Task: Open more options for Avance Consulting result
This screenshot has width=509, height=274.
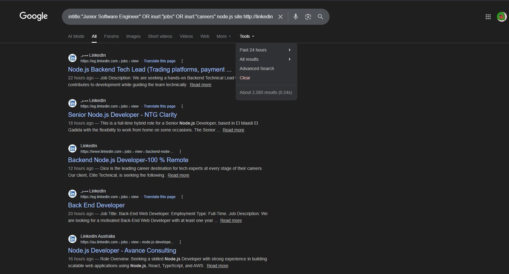Action: pyautogui.click(x=180, y=242)
